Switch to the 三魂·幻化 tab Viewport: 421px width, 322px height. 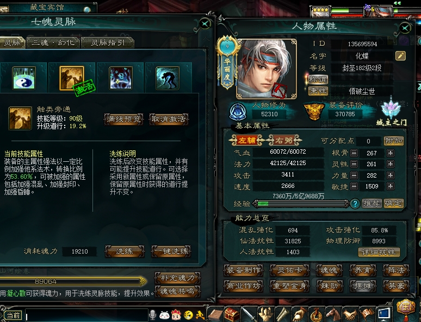(x=53, y=42)
